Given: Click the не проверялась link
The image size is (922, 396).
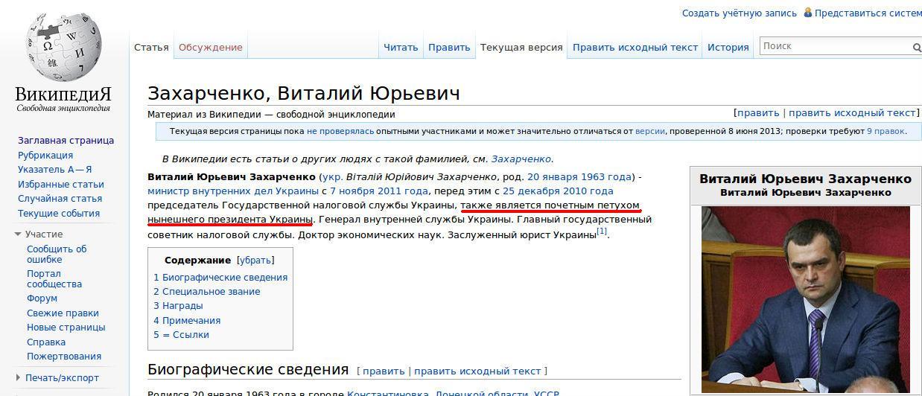Looking at the screenshot, I should point(340,131).
